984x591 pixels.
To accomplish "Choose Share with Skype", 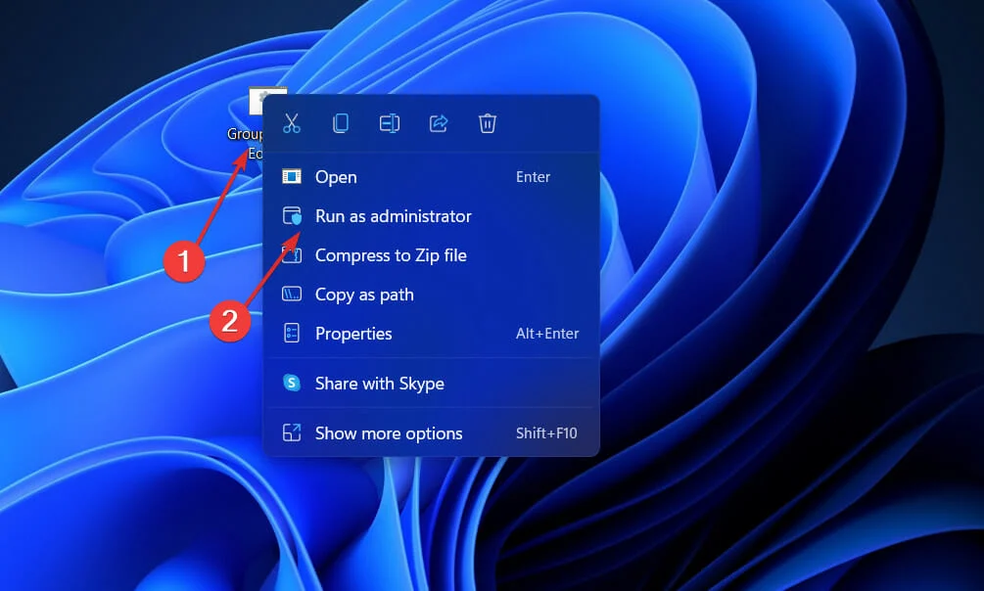I will coord(431,383).
